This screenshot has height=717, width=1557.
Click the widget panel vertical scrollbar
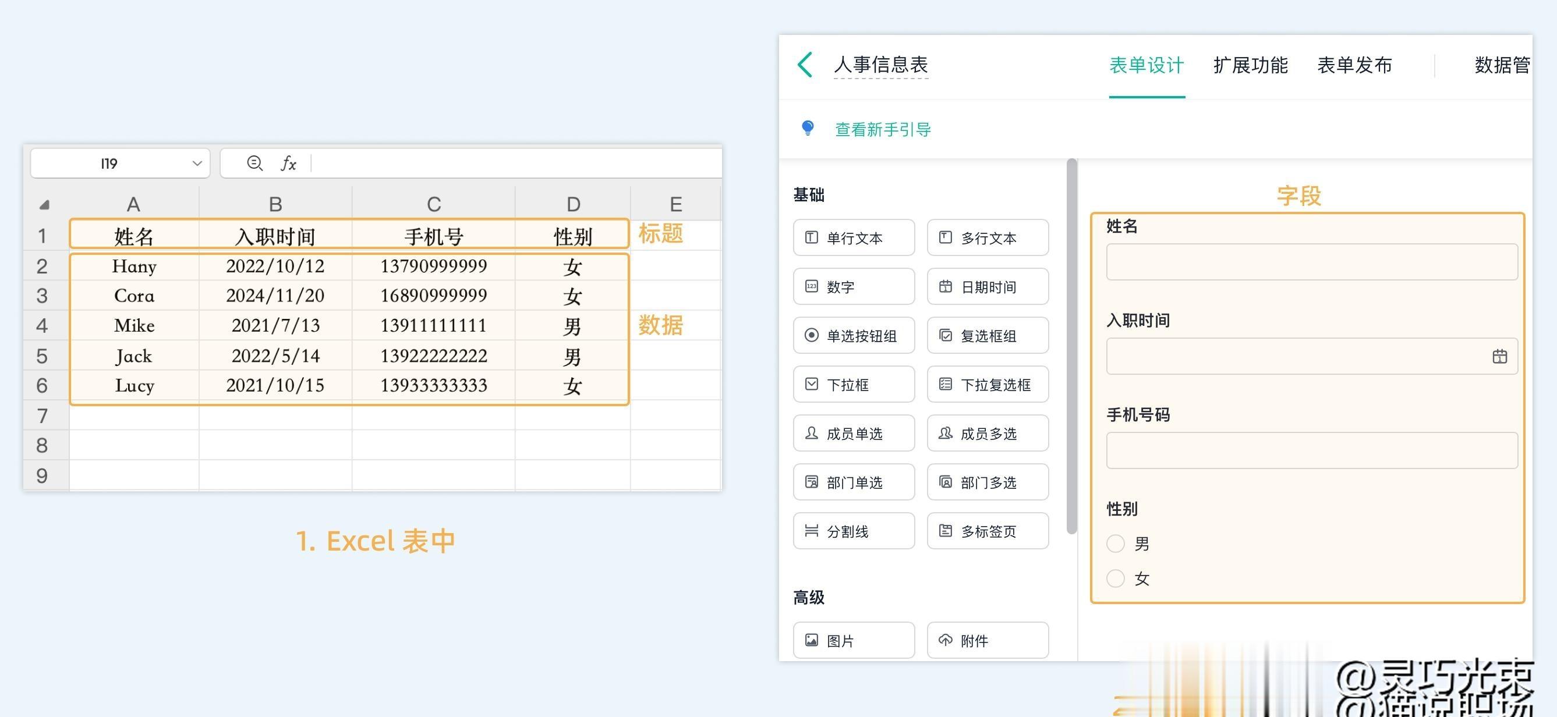(x=1071, y=347)
